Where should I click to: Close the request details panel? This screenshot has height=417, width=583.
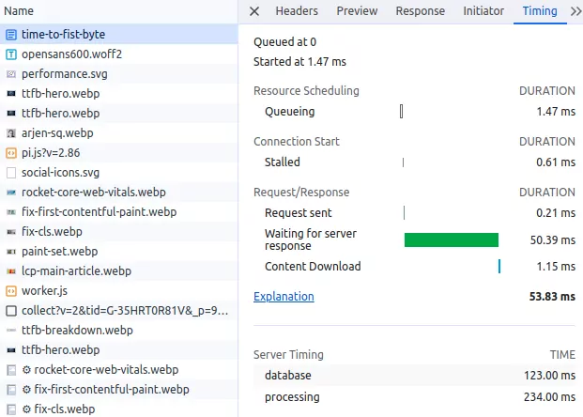(254, 11)
